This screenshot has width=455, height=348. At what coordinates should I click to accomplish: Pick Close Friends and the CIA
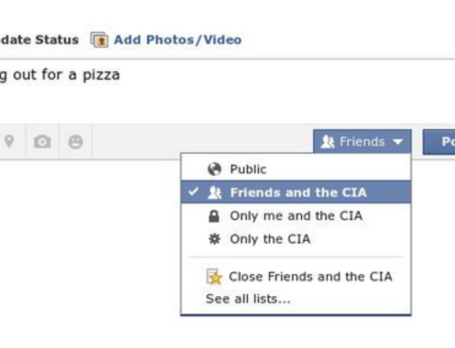[310, 277]
